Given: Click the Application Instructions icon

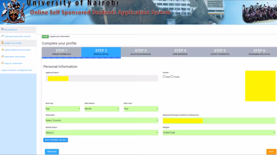Looking at the screenshot, I should (x=2, y=56).
